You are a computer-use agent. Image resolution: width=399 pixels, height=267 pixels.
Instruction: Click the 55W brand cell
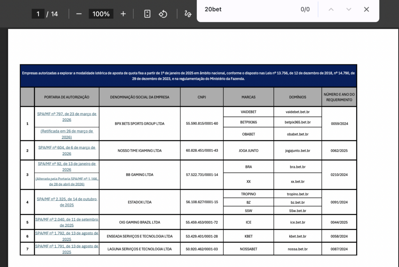pos(248,211)
